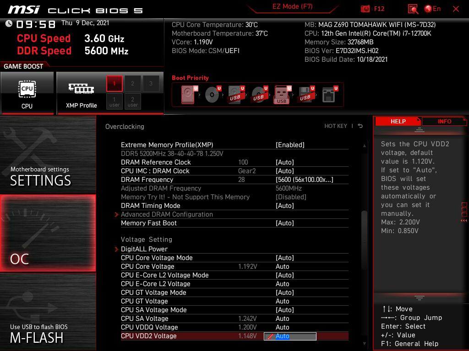Open the OC overclocking section

[48, 233]
